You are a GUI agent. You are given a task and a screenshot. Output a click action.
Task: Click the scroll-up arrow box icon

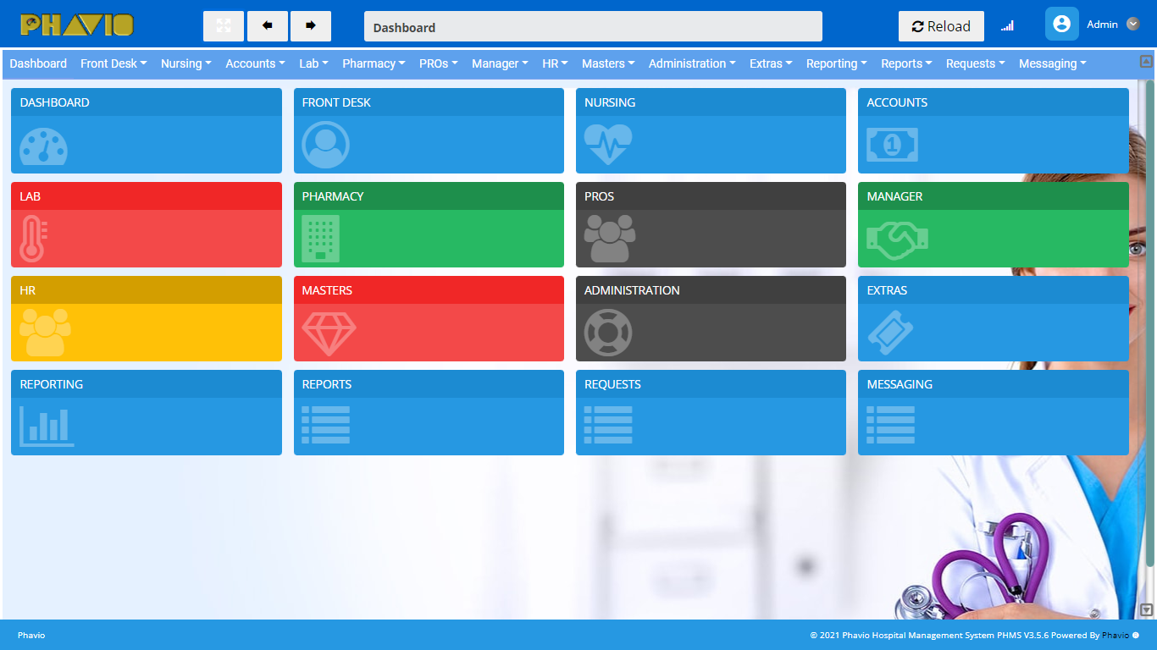click(1146, 61)
